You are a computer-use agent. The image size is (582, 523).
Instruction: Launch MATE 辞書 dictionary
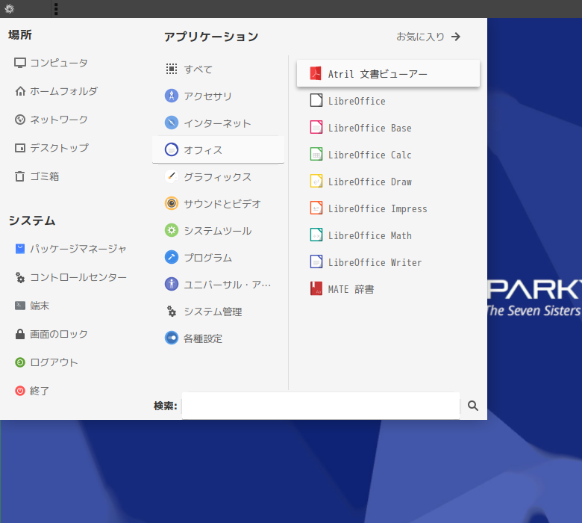click(388, 289)
